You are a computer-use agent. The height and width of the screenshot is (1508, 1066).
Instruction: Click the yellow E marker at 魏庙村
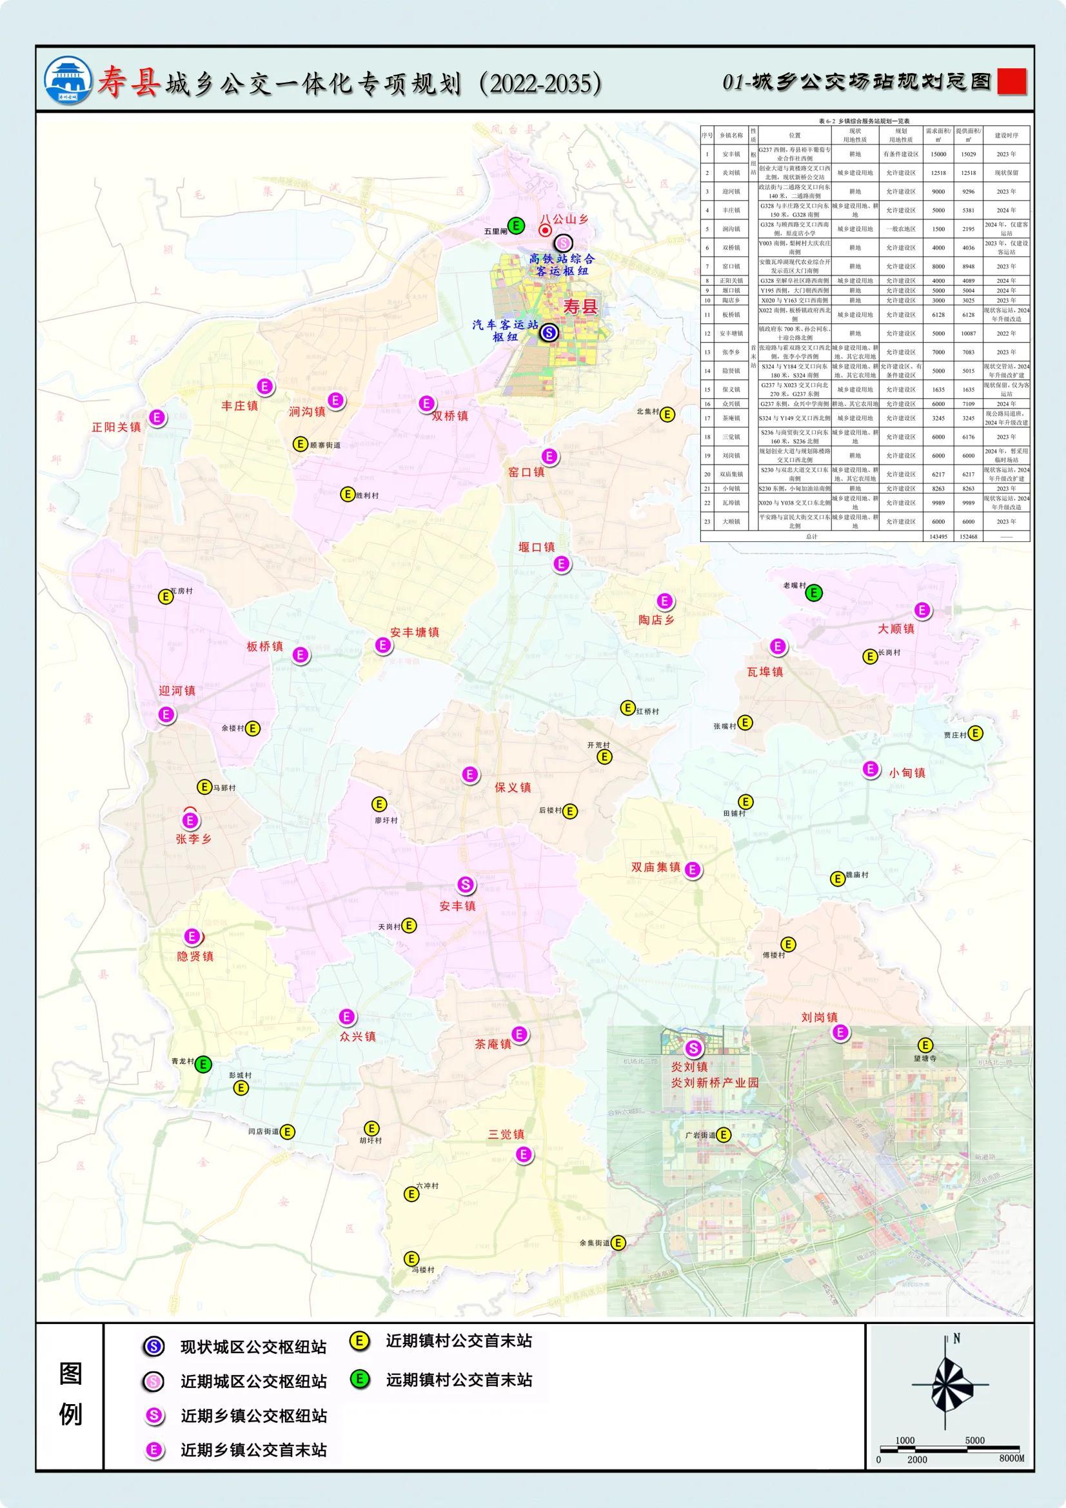point(838,878)
